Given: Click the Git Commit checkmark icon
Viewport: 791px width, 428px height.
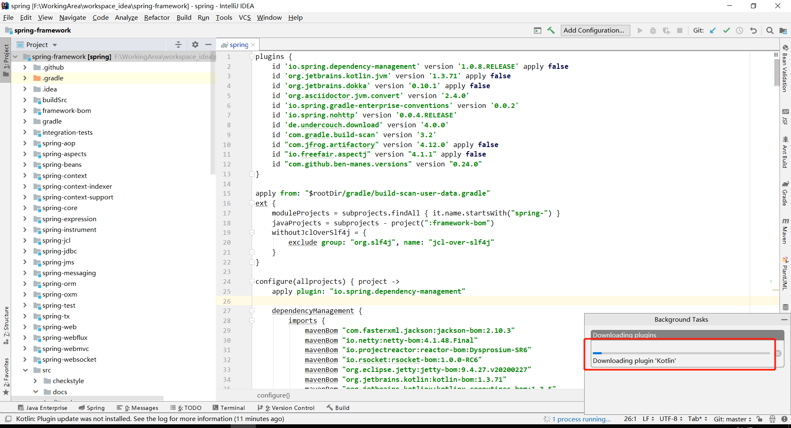Looking at the screenshot, I should pyautogui.click(x=726, y=30).
